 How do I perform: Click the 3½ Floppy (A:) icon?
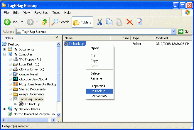tap(16, 59)
